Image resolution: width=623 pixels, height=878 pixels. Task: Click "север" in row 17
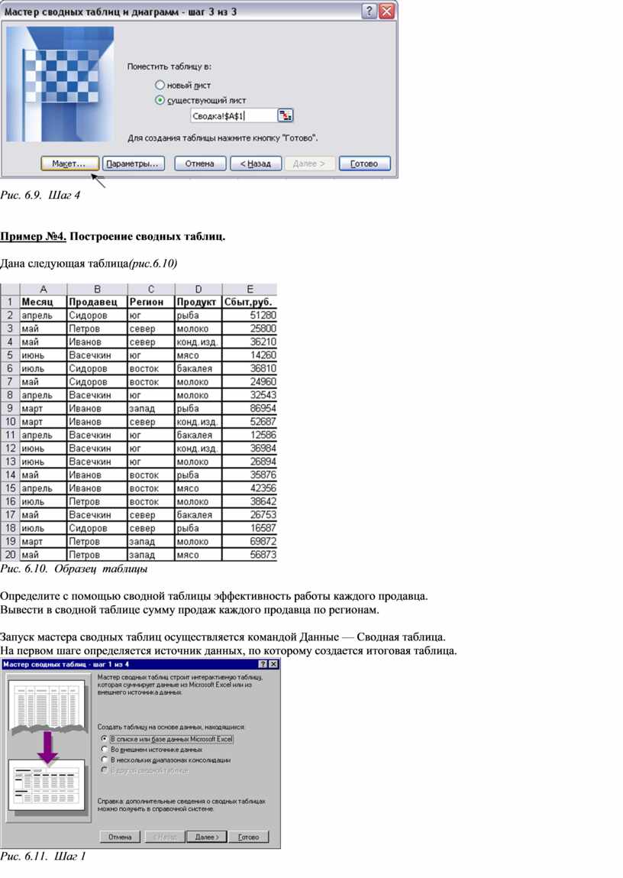(x=151, y=515)
